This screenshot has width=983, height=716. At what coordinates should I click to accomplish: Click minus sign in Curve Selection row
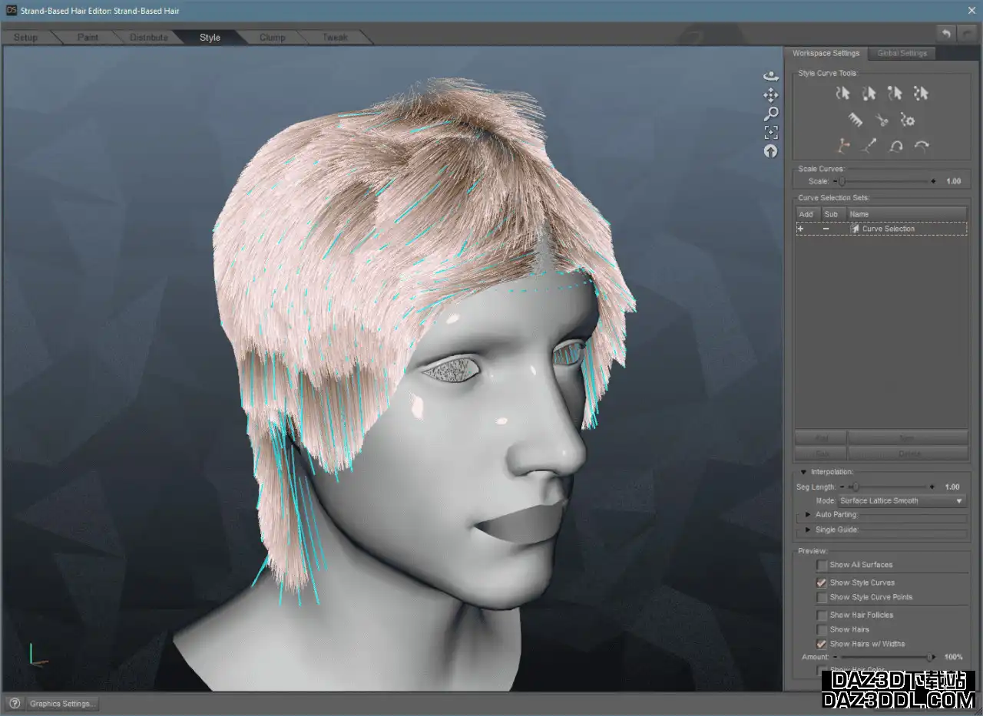(826, 229)
